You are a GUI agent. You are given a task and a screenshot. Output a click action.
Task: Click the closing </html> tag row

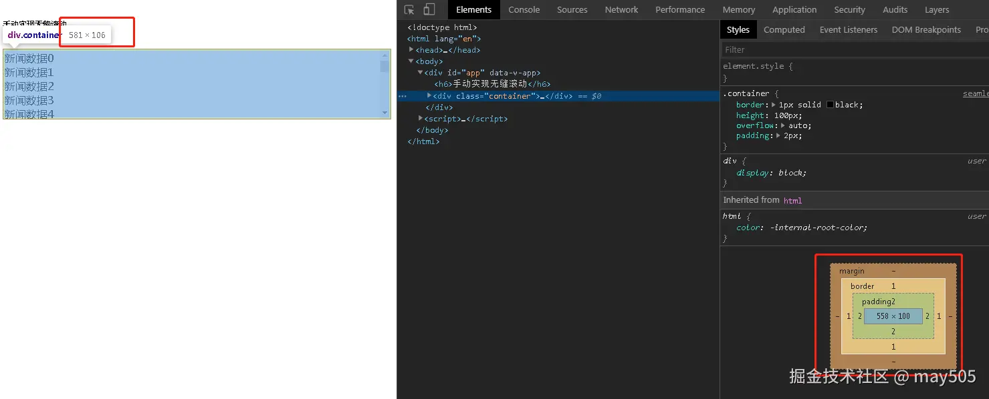pos(423,141)
